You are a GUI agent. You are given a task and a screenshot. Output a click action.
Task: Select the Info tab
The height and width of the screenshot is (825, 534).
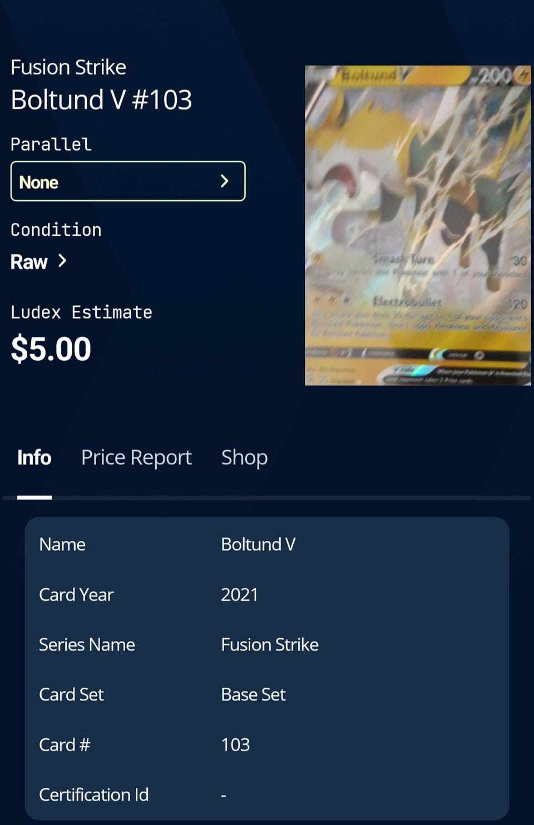coord(34,458)
